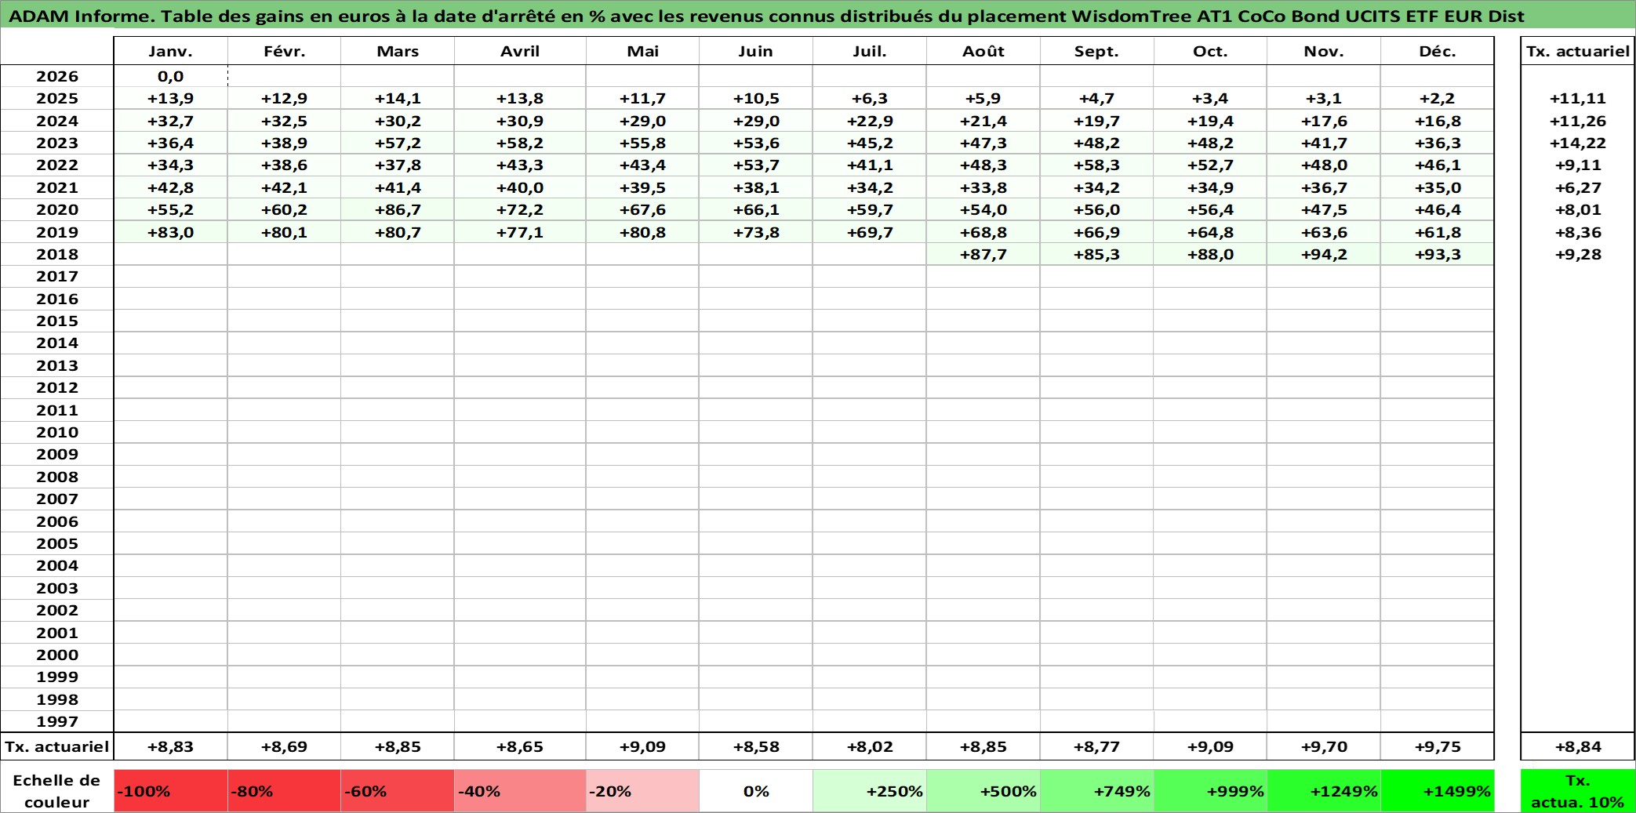The height and width of the screenshot is (813, 1636).
Task: Select the -100% red color scale cell
Action: click(x=170, y=791)
